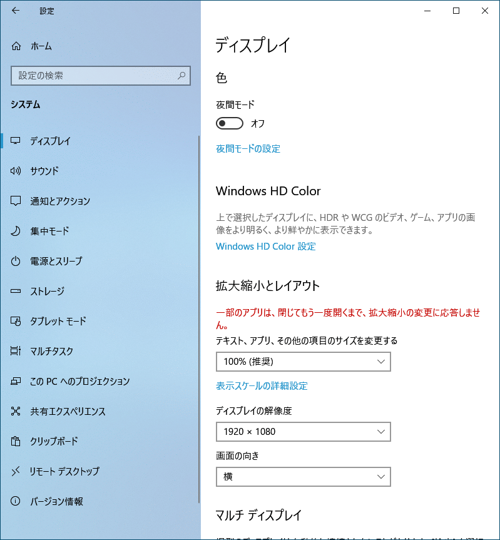
Task: Click the ディスプレイの解像度 label
Action: click(254, 410)
